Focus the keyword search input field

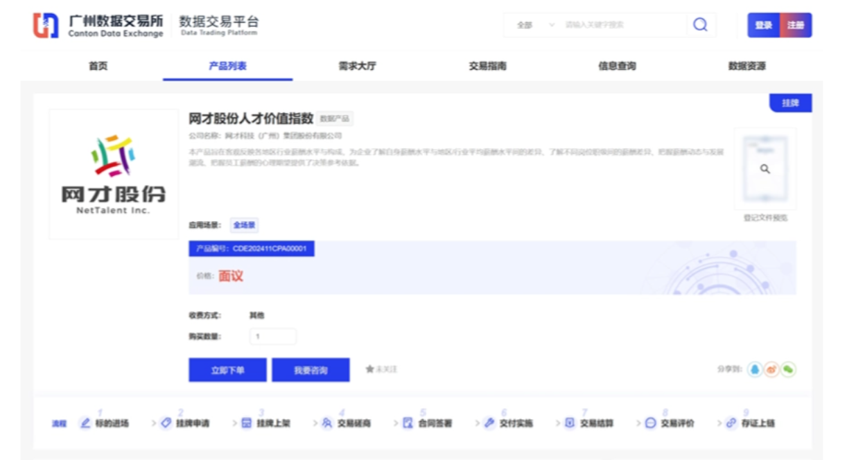(x=624, y=25)
